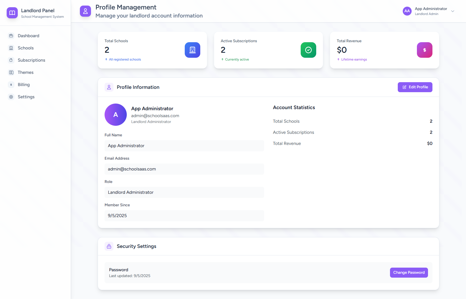The image size is (466, 299).
Task: Open Settings from the sidebar
Action: pyautogui.click(x=26, y=97)
